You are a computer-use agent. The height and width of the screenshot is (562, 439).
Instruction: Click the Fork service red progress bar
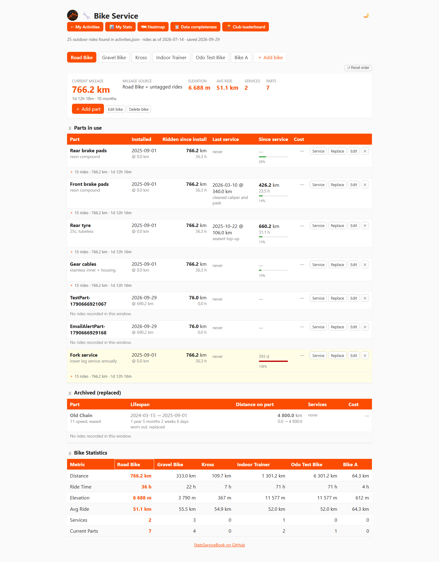click(273, 361)
